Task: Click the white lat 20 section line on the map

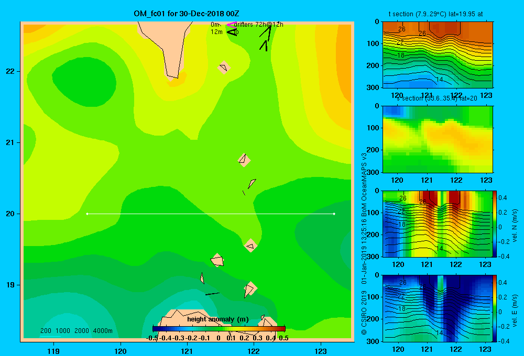Action: click(211, 214)
